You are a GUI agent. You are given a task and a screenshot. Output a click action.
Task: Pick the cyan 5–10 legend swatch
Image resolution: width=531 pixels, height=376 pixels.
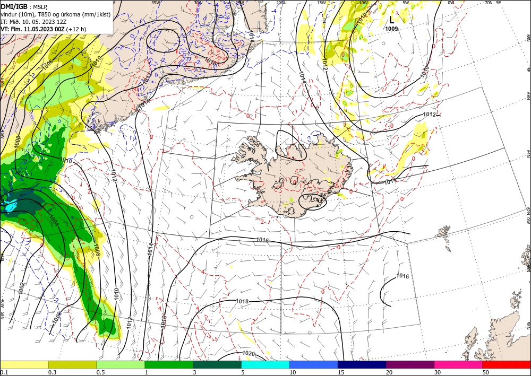tap(265, 364)
